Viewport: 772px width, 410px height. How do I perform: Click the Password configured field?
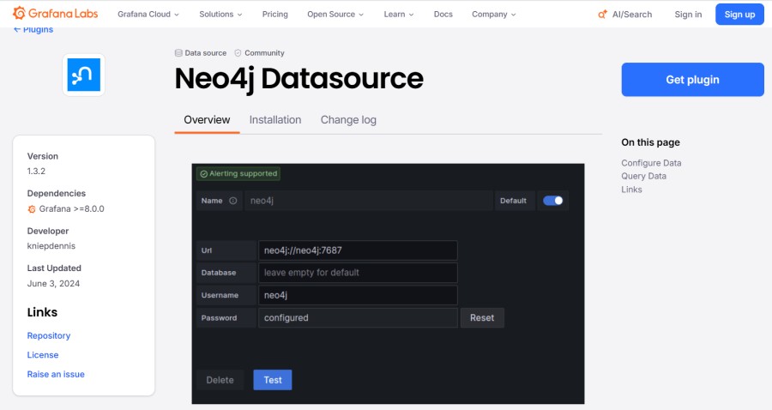(x=358, y=318)
